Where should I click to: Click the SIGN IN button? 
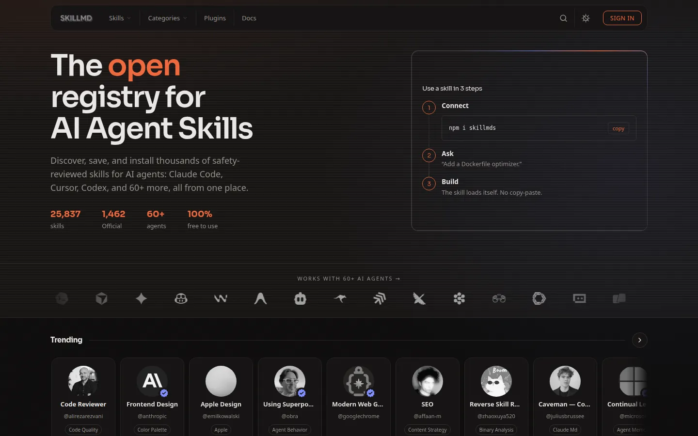[x=622, y=18]
